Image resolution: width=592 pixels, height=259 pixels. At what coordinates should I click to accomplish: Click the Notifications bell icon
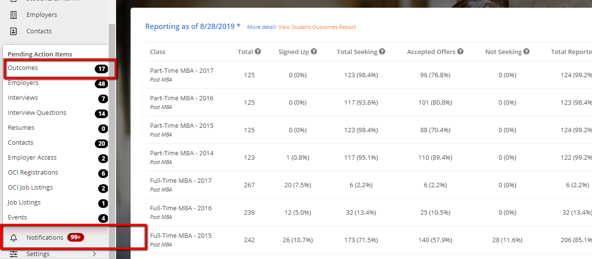[x=14, y=238]
